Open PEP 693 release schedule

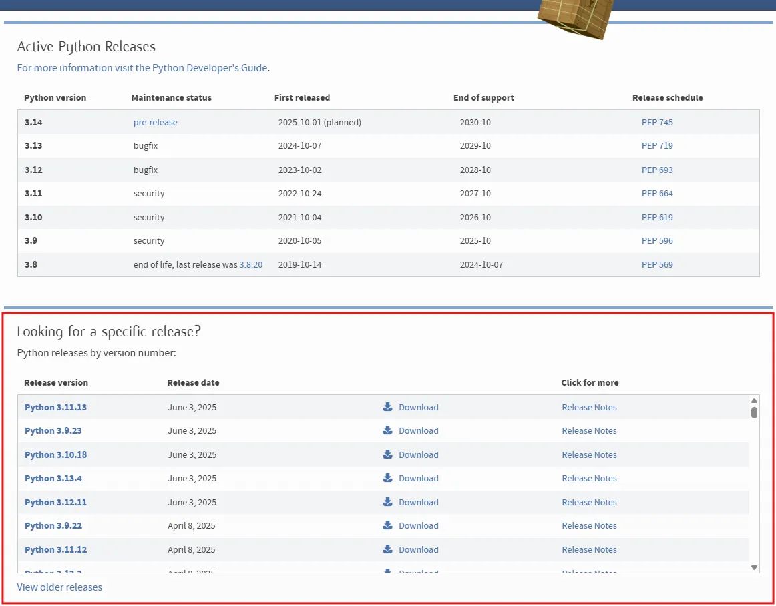pyautogui.click(x=657, y=170)
